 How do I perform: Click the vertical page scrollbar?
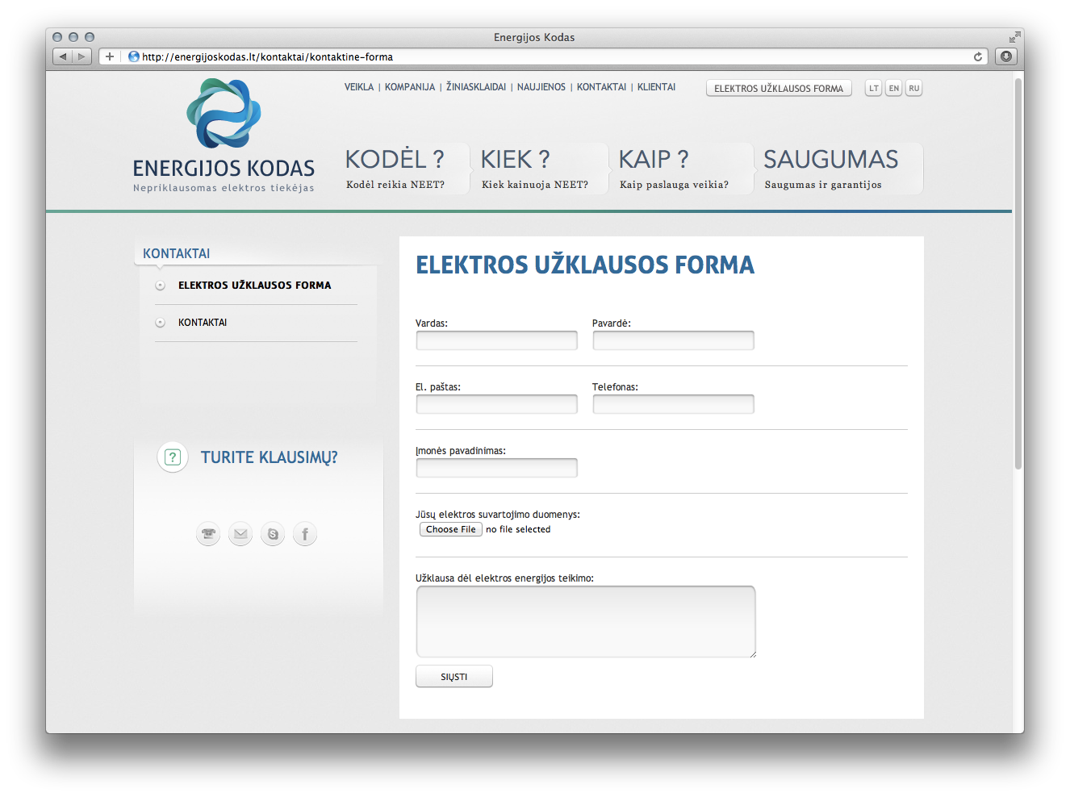coord(1018,274)
